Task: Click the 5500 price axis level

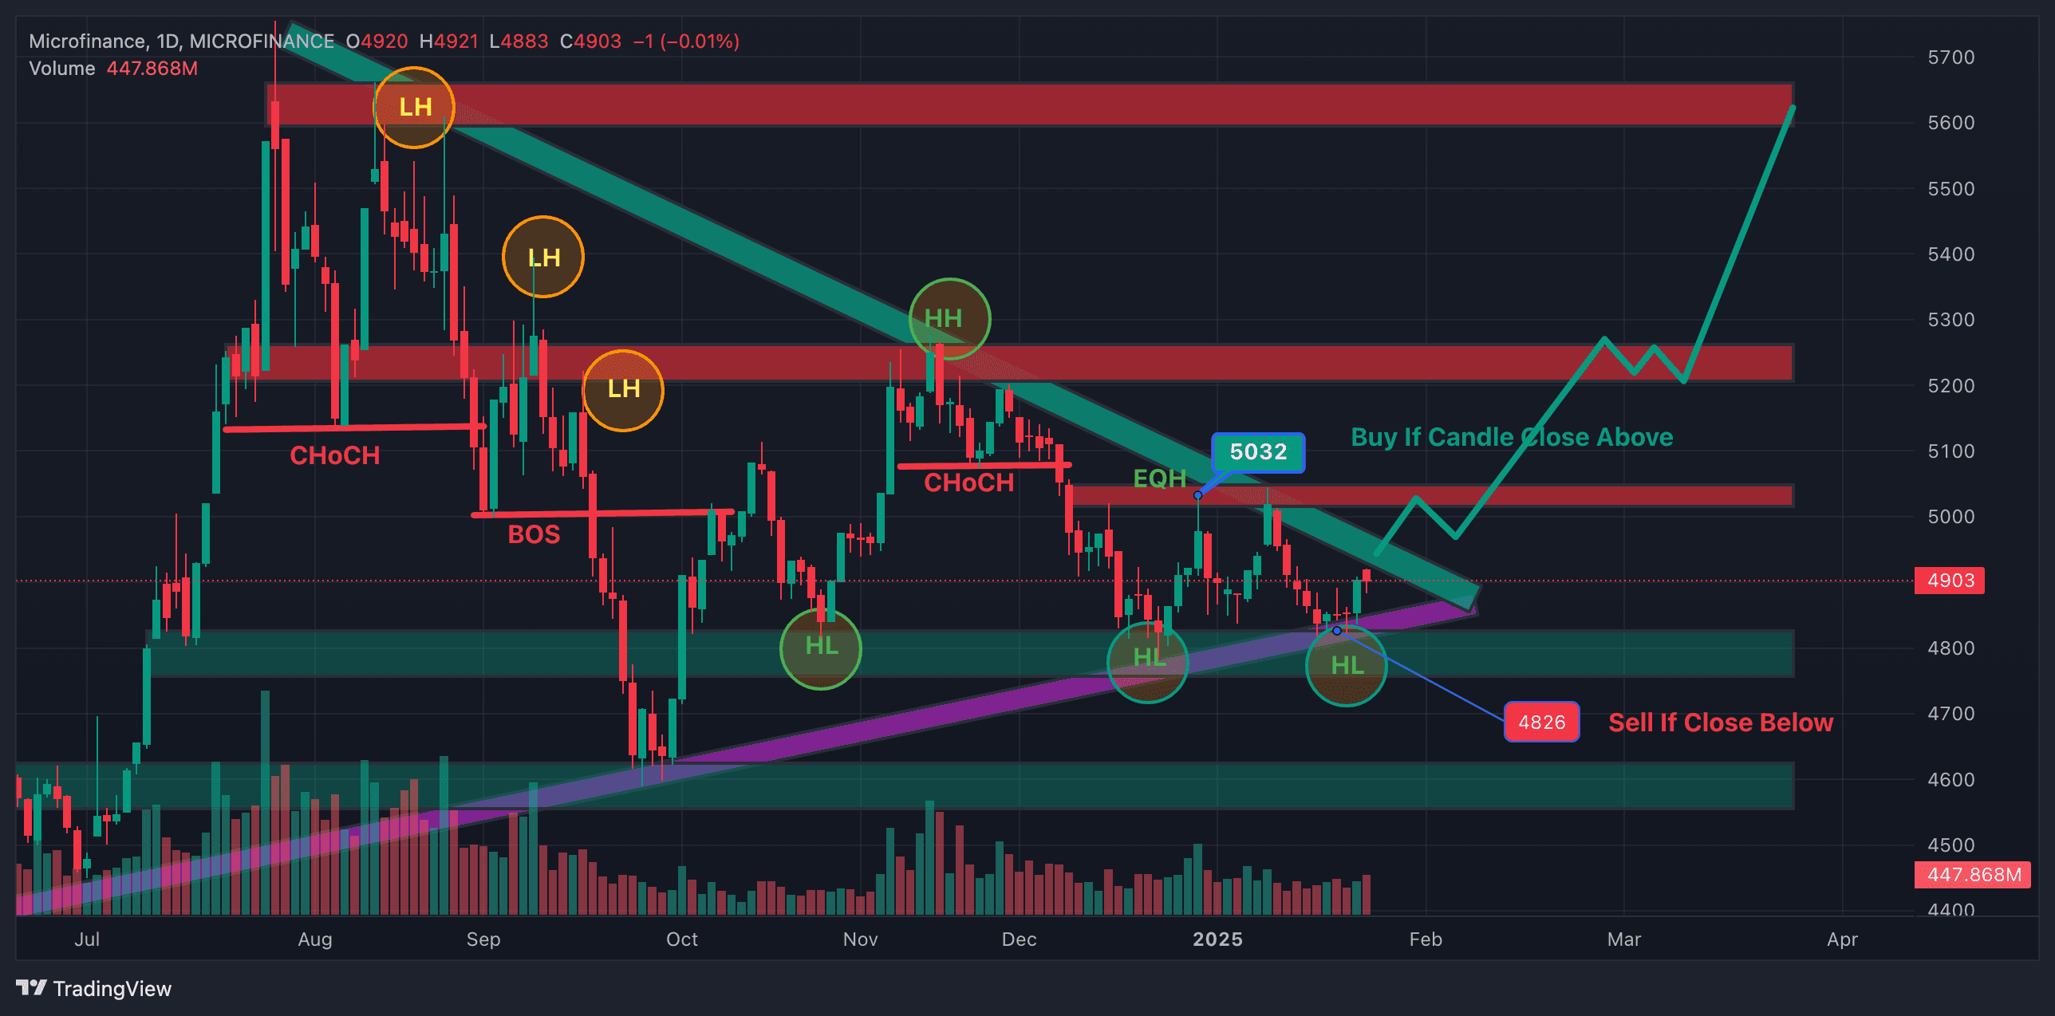Action: 1950,189
